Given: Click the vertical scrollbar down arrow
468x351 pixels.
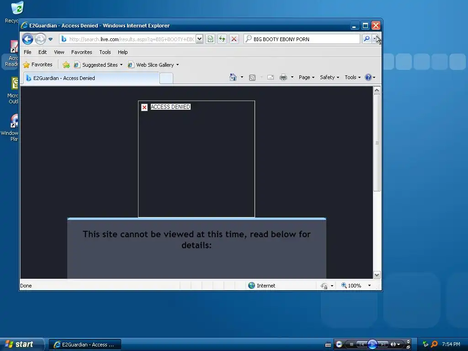Looking at the screenshot, I should click(377, 275).
